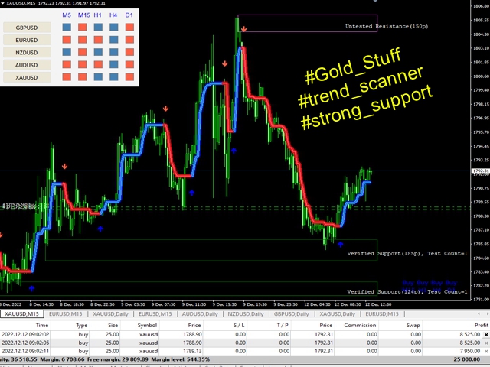The height and width of the screenshot is (367, 490).
Task: Click the current price marker on price scale
Action: 480,171
